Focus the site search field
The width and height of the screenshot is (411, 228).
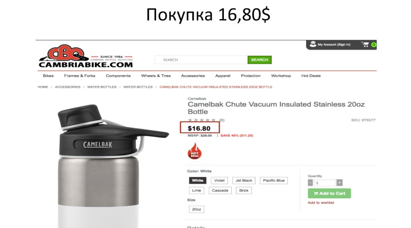click(201, 60)
